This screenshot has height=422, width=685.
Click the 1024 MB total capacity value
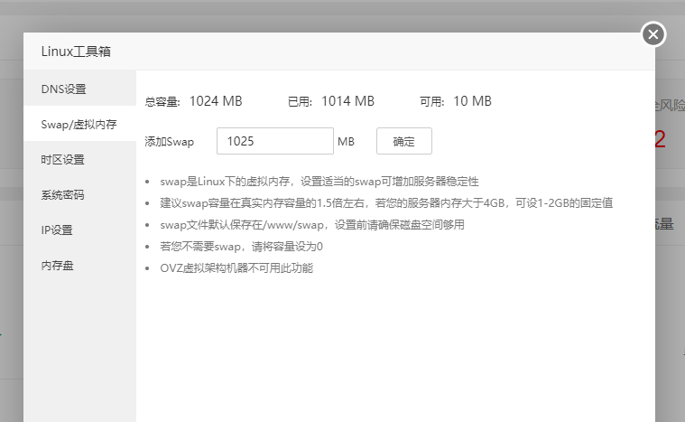[x=216, y=101]
